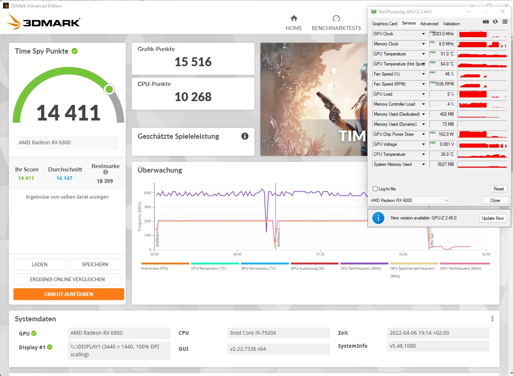Toggle the GPU-Auslastung legend in the chart
The height and width of the screenshot is (376, 513).
click(315, 266)
